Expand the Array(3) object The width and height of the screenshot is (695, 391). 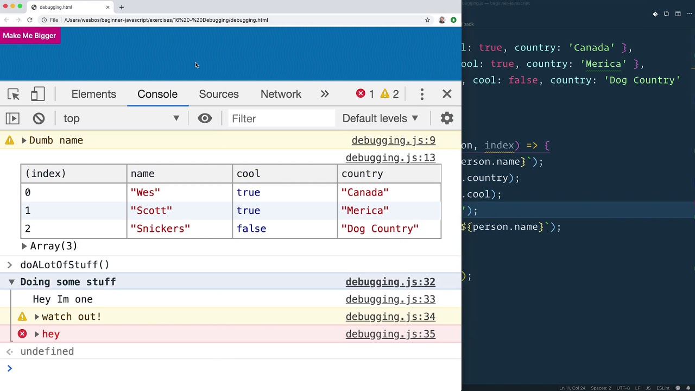24,246
